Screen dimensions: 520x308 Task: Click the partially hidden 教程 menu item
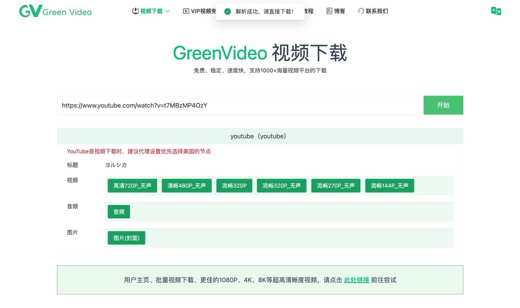[x=309, y=11]
